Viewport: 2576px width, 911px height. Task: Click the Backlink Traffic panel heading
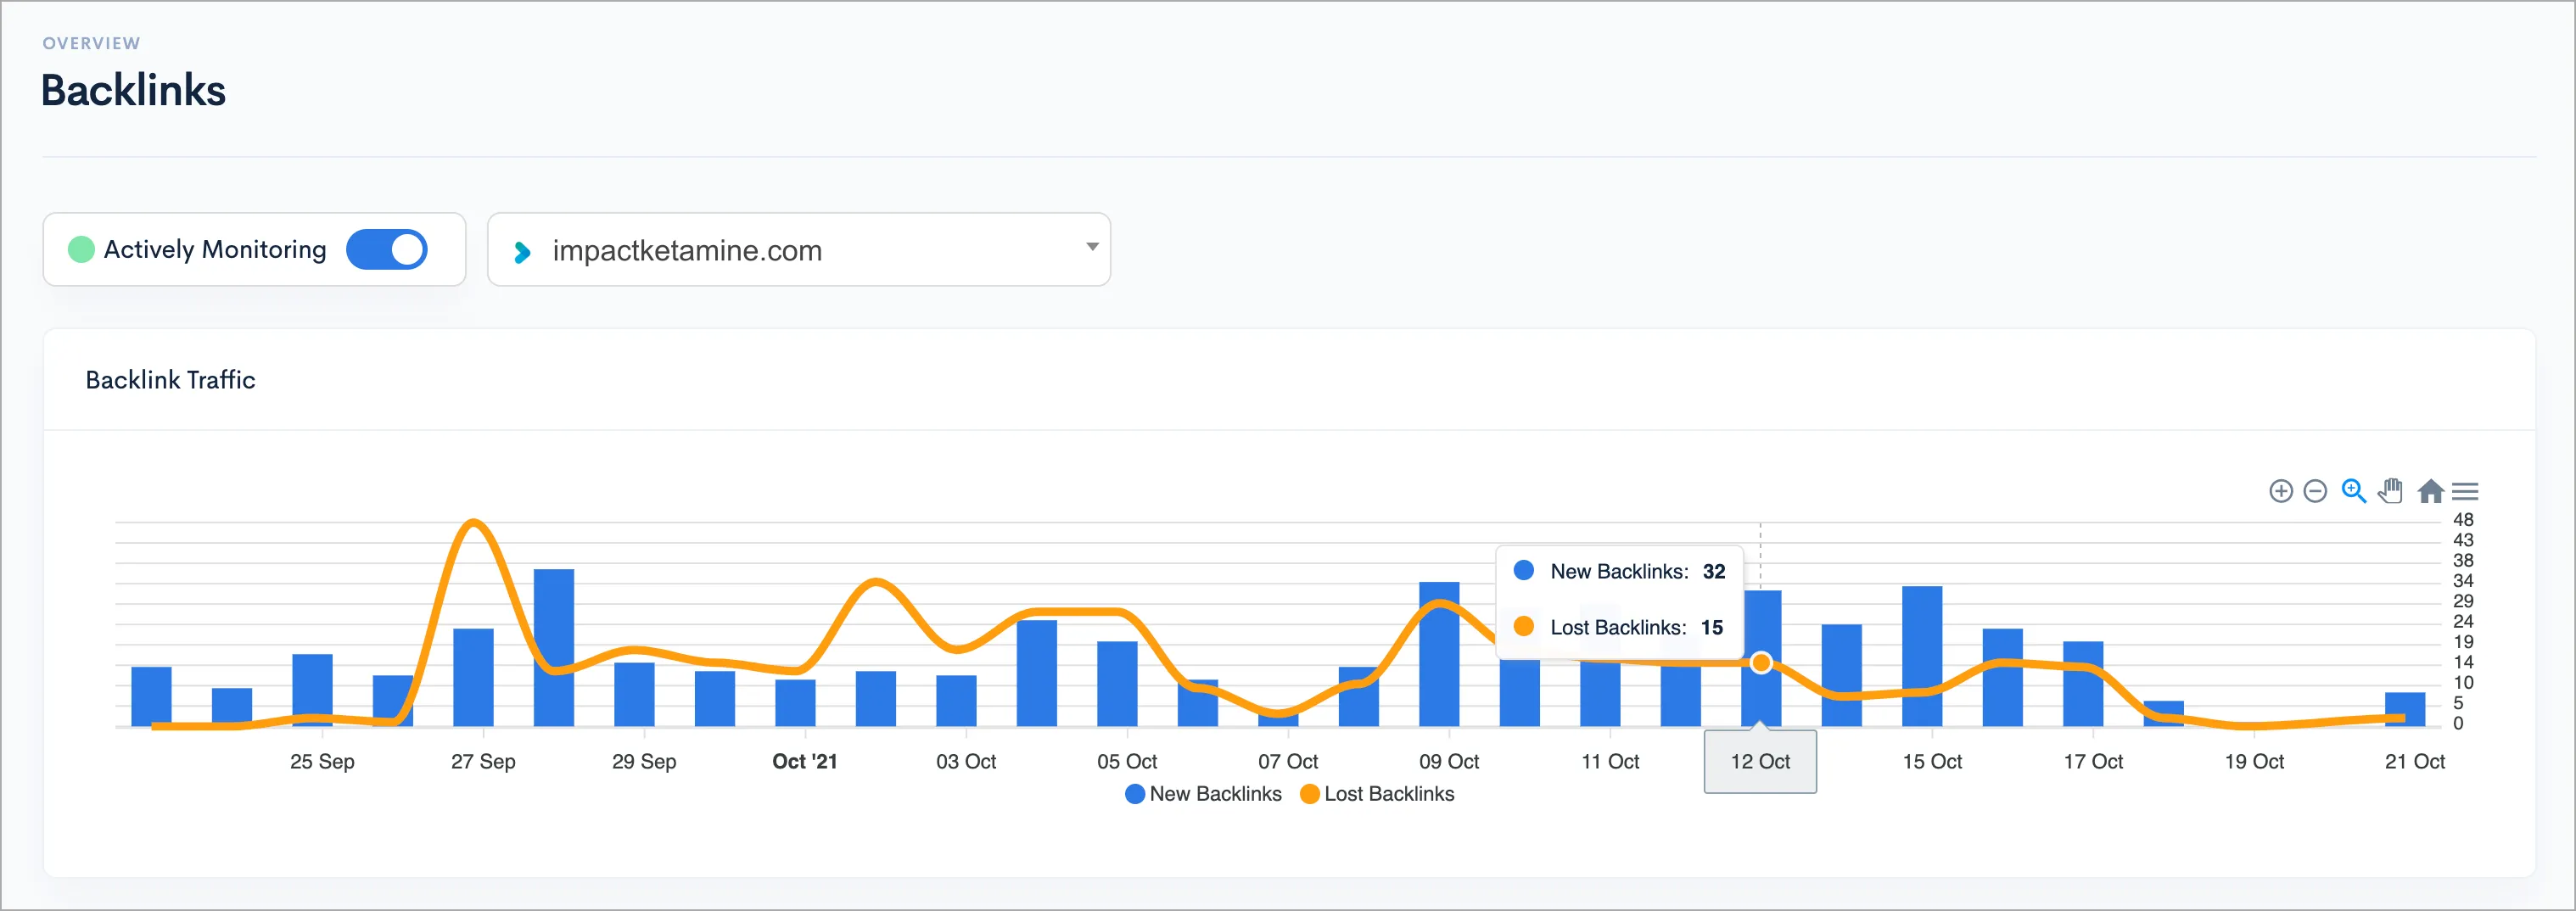[x=170, y=380]
